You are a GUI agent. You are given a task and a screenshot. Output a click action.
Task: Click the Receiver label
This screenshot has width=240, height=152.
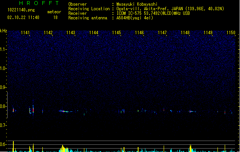click(77, 13)
